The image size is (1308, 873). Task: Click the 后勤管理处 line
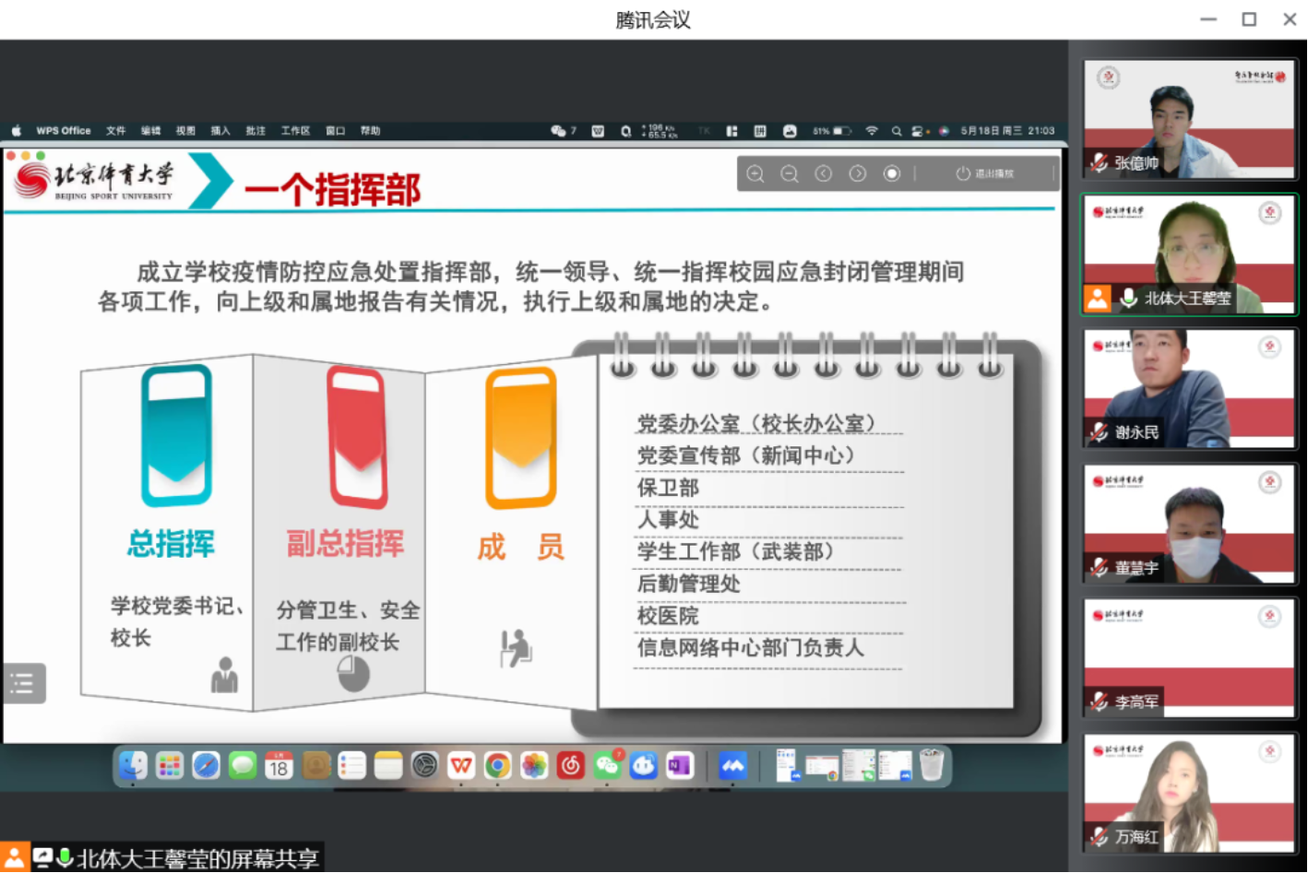click(689, 584)
